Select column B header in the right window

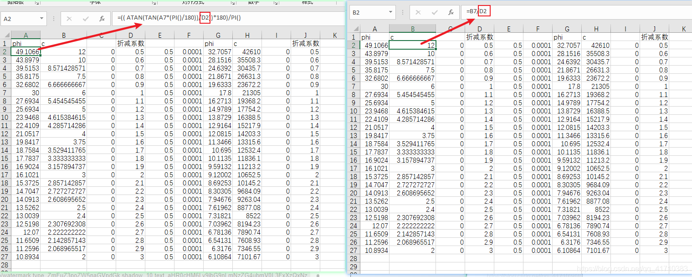pos(413,29)
